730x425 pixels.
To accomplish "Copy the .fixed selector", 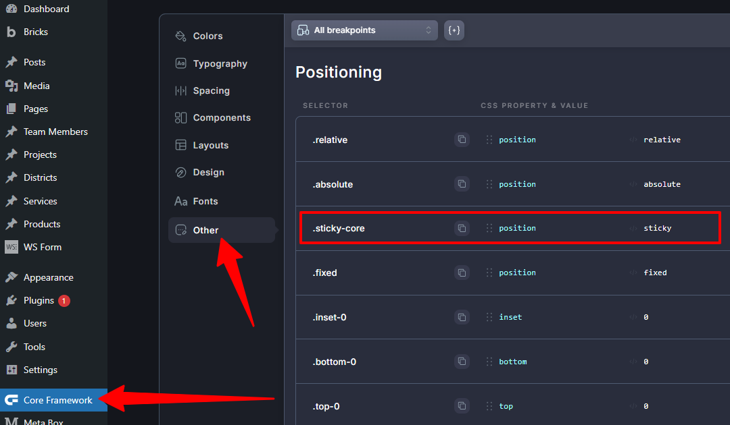I will click(462, 273).
